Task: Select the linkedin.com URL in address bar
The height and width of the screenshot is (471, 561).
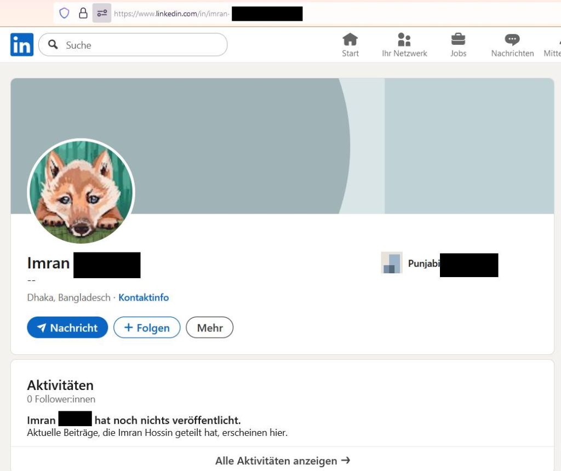Action: pos(171,14)
